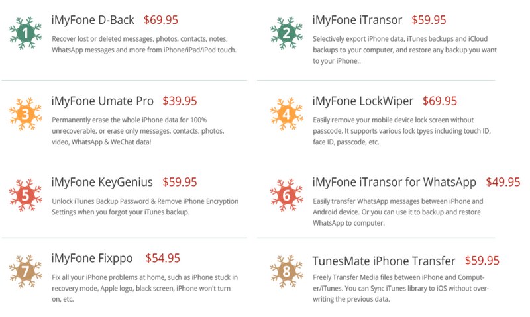Viewport: 530px width, 317px height.
Task: Click the iMyFone KeyGenius title
Action: (x=103, y=182)
